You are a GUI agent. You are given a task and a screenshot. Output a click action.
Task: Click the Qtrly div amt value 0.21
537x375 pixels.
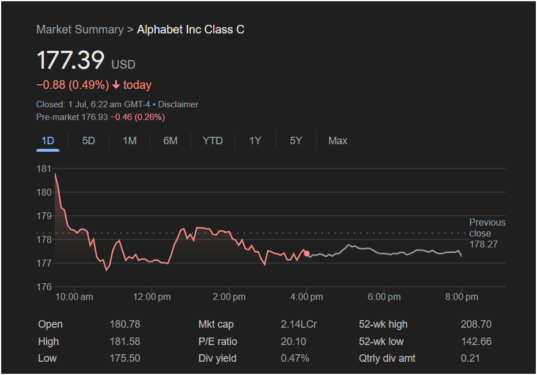click(470, 358)
